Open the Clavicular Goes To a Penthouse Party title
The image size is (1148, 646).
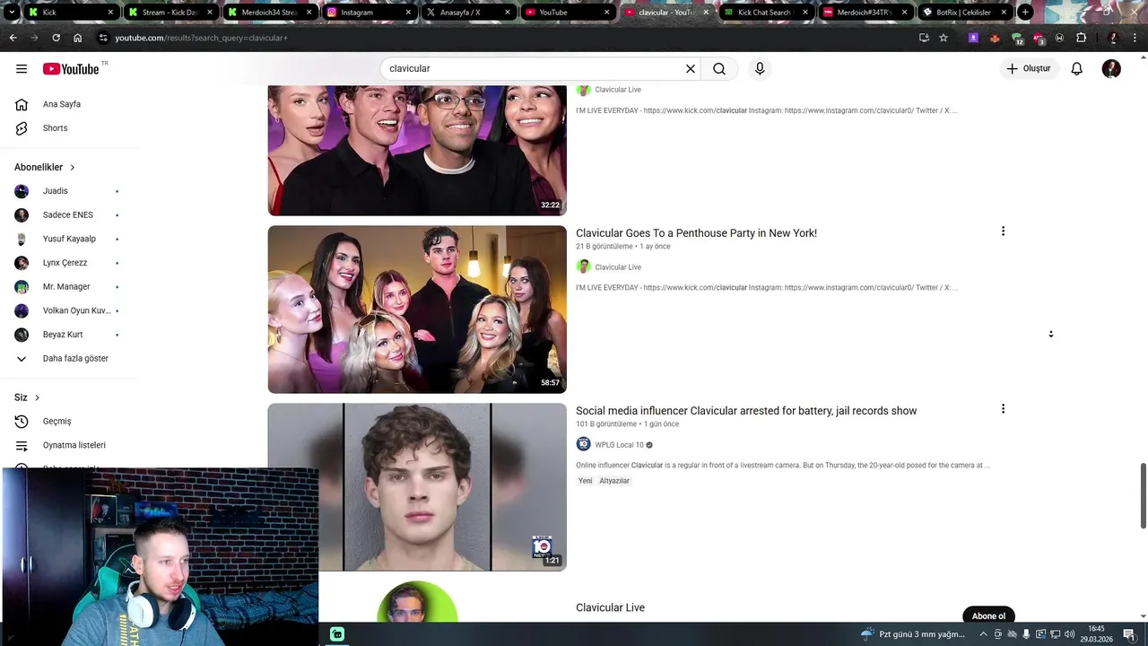point(696,233)
